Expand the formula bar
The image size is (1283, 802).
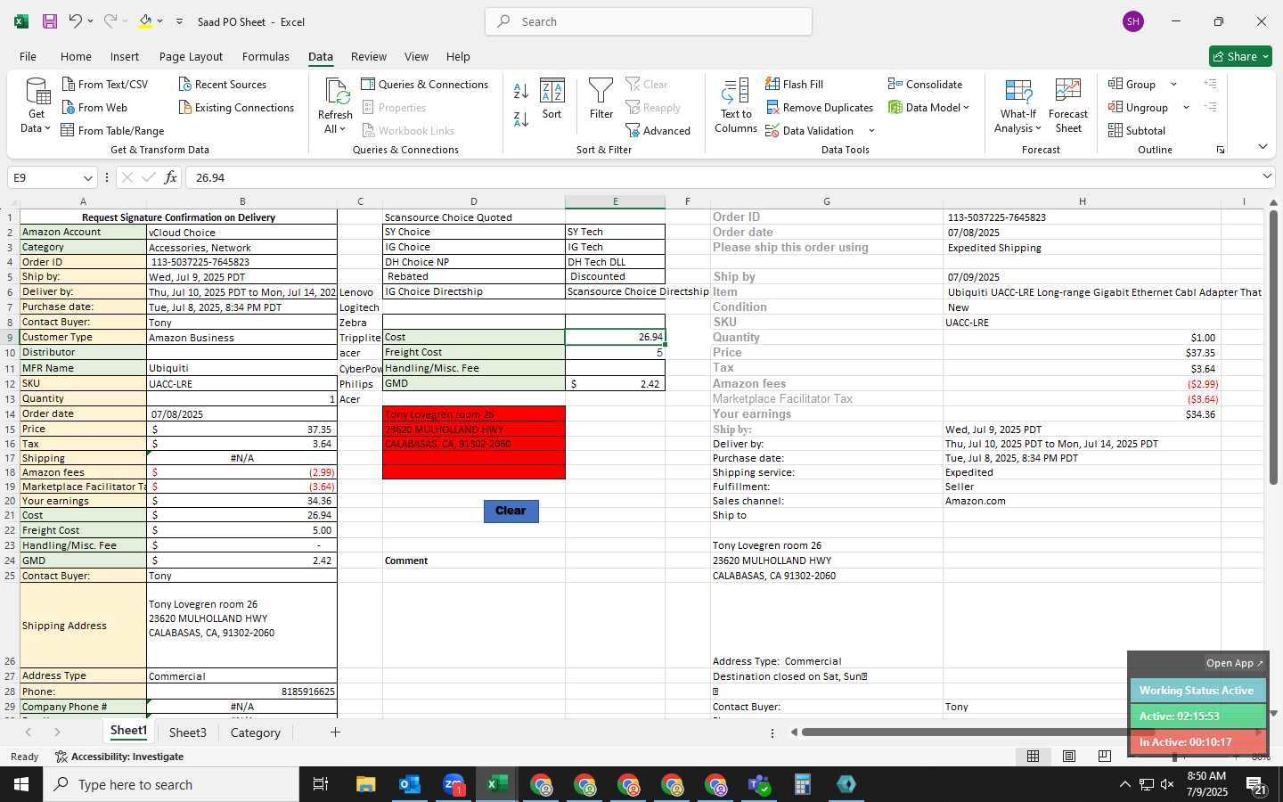pos(1267,176)
